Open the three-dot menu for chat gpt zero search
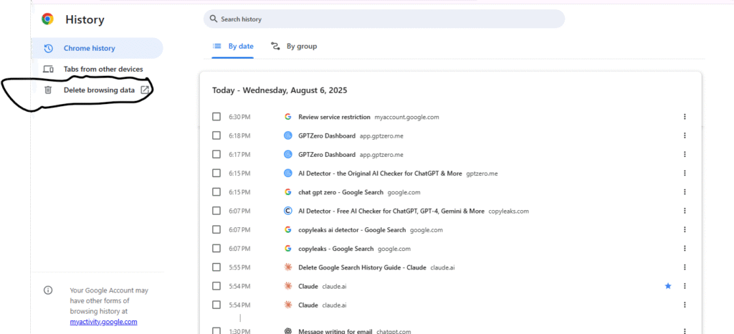The image size is (734, 334). pos(685,192)
